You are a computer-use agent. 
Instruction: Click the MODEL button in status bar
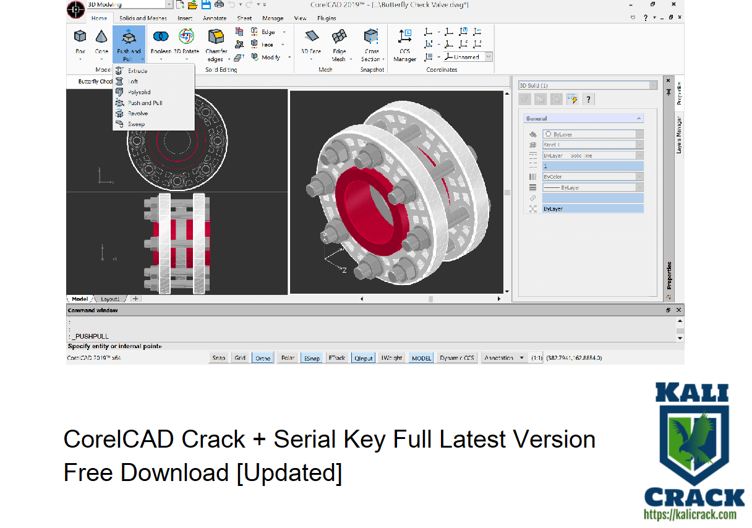[x=422, y=357]
